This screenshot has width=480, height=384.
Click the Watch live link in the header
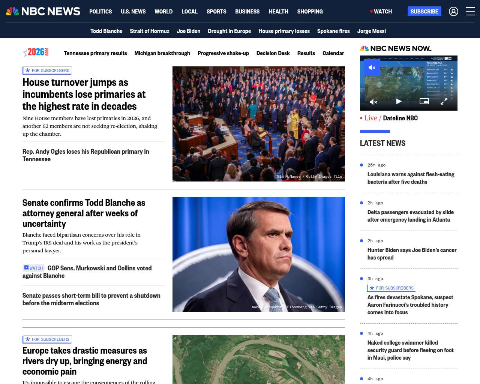tap(381, 12)
